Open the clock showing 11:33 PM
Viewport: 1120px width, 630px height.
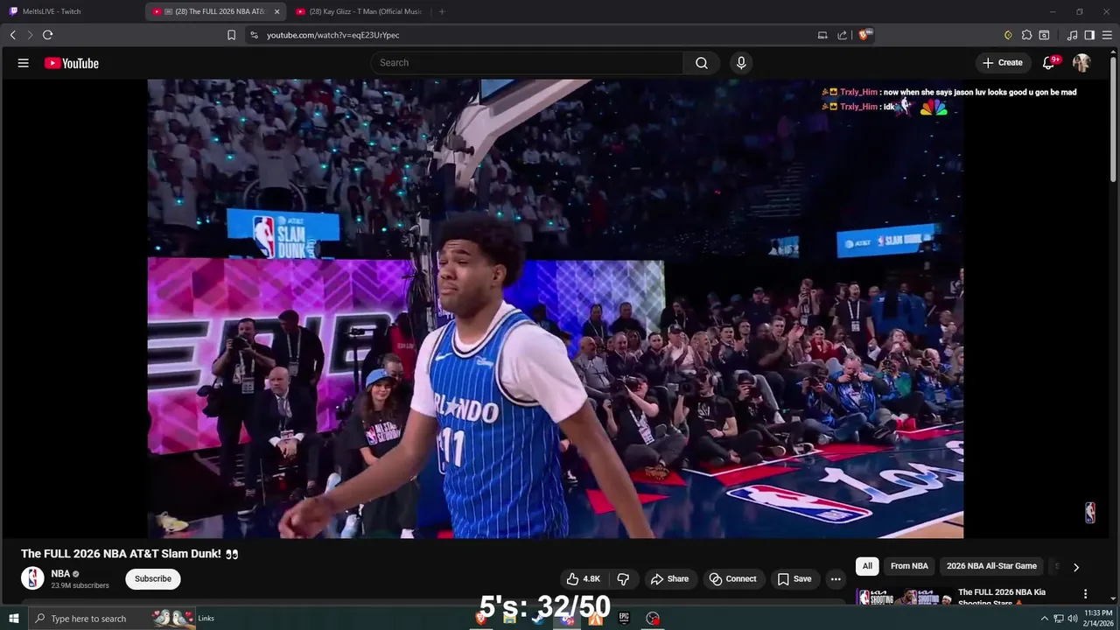tap(1098, 618)
